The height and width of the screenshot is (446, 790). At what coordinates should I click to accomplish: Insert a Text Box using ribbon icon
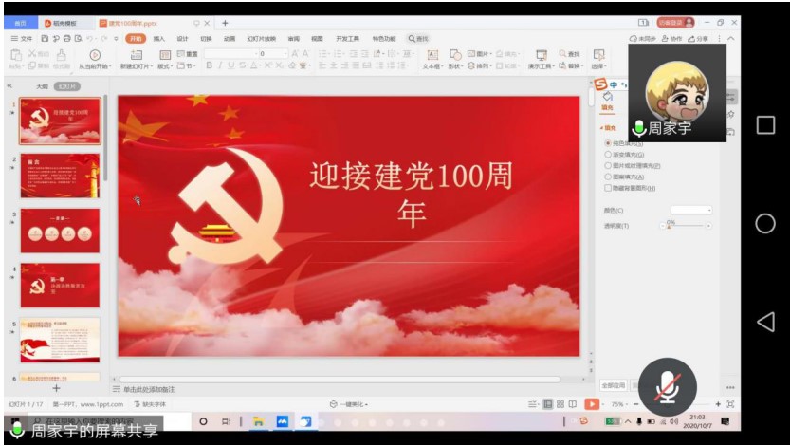click(432, 55)
